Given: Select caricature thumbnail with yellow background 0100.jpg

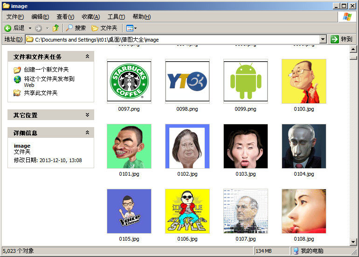Looking at the screenshot, I should click(304, 81).
